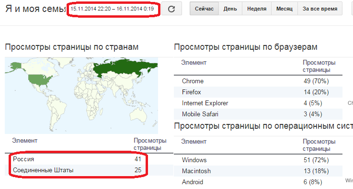Click Просмотры страницы header in countries table

pos(150,144)
